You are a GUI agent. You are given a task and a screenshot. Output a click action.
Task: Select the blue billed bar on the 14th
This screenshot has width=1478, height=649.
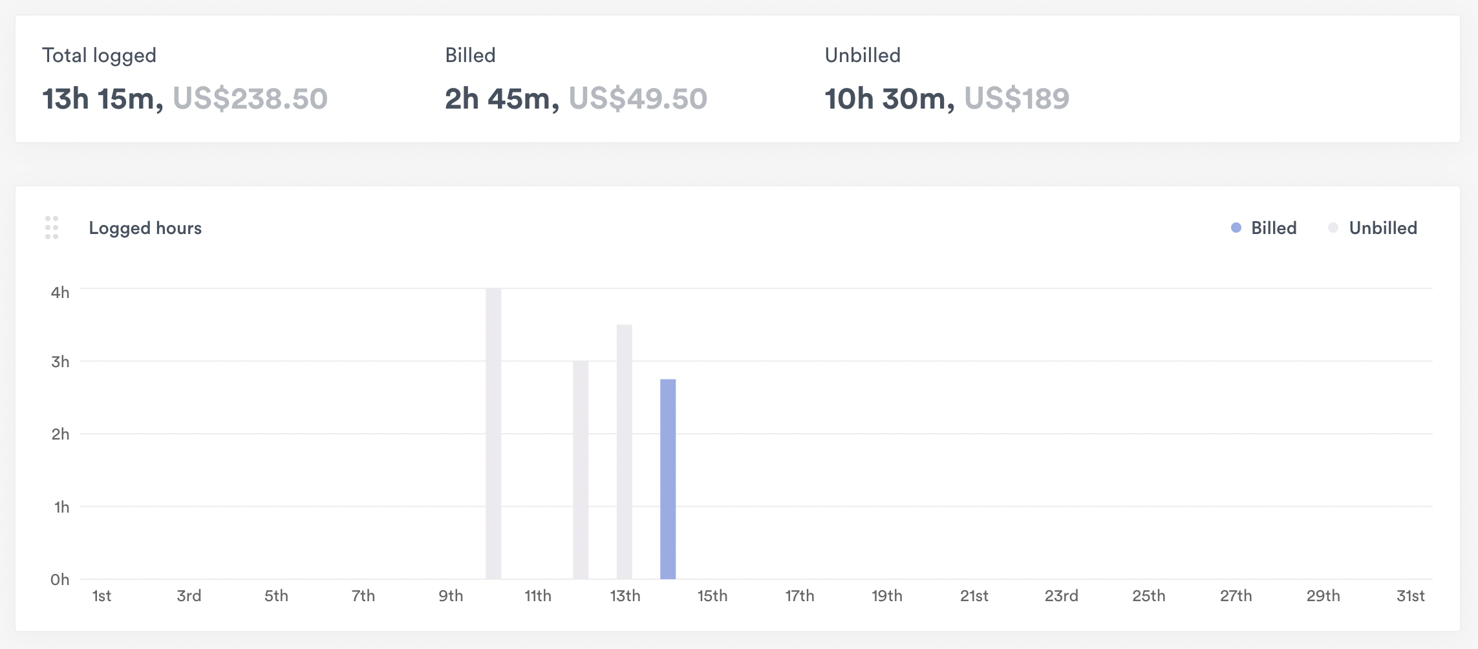pyautogui.click(x=668, y=478)
